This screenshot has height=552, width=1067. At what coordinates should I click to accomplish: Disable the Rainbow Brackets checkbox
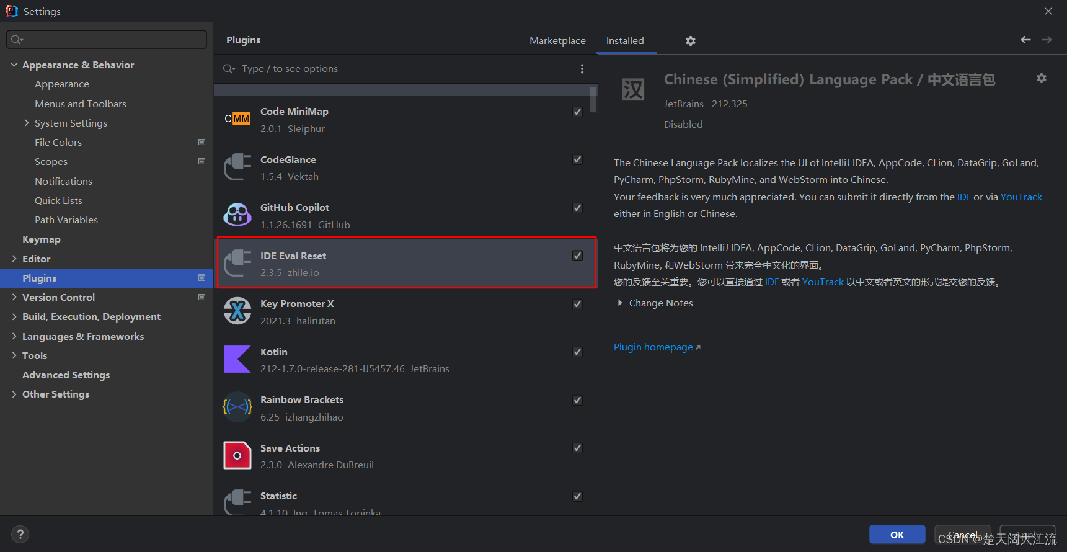click(577, 400)
